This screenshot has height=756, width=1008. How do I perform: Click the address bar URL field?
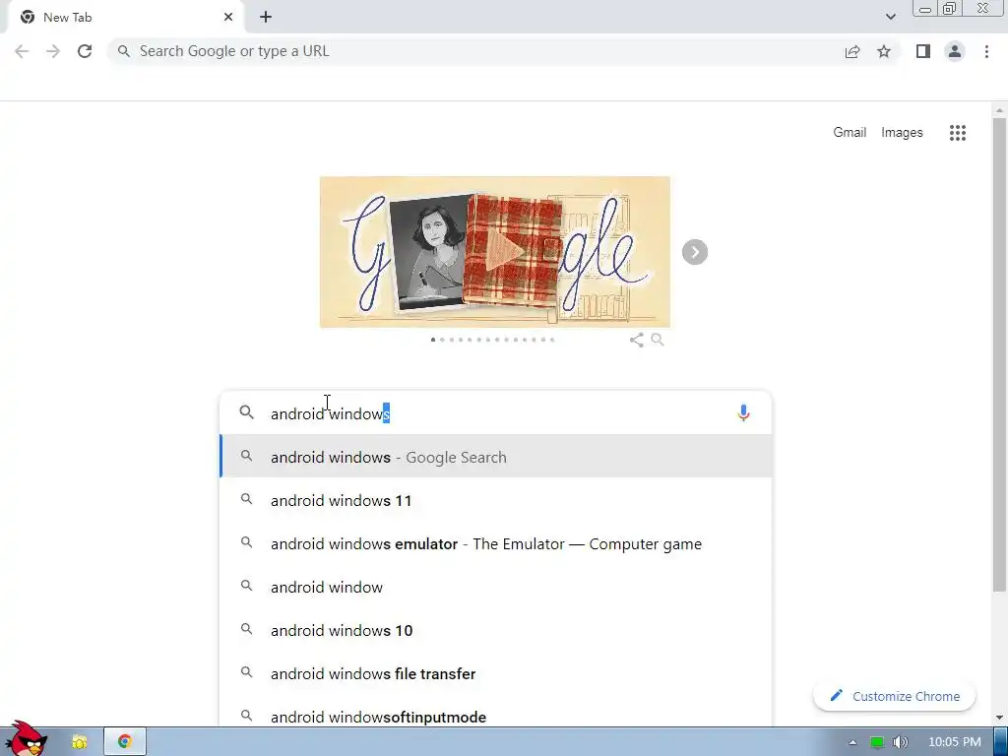(475, 51)
